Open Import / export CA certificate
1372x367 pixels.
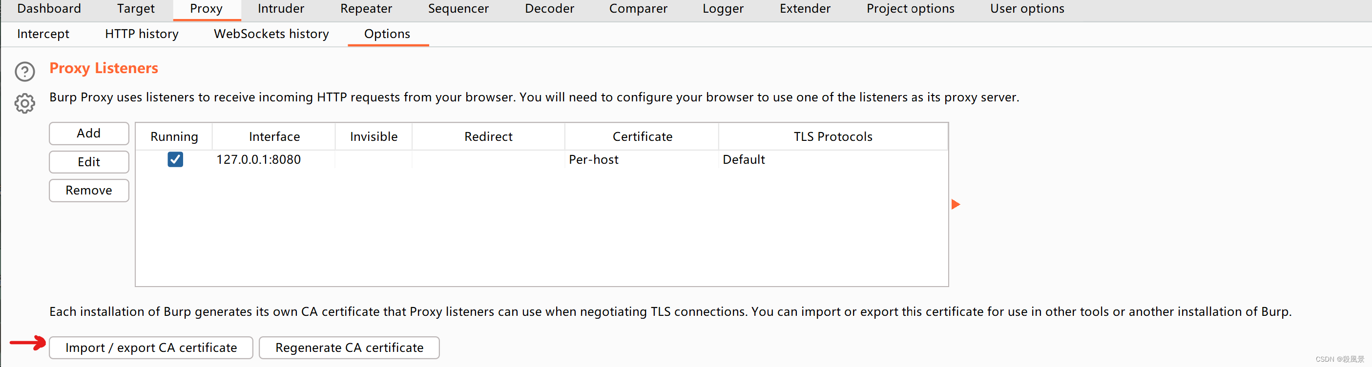151,348
